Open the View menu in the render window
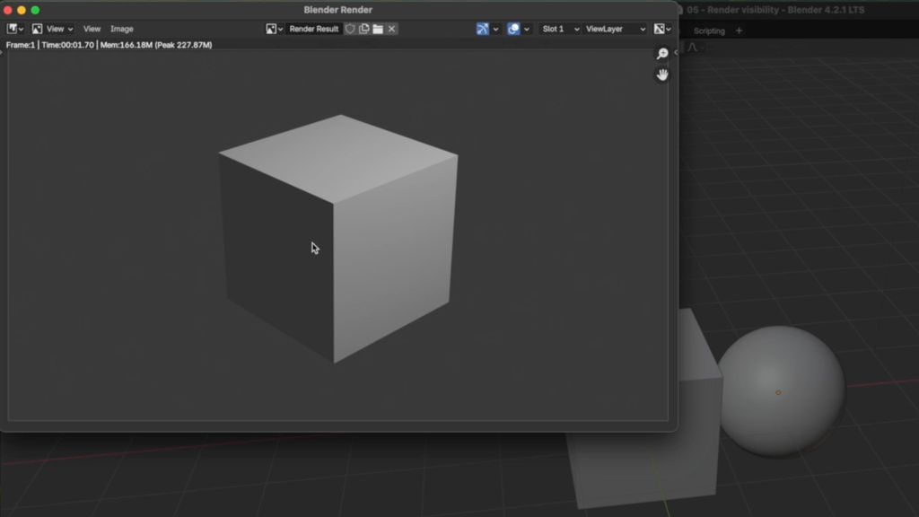This screenshot has height=517, width=919. [x=91, y=28]
